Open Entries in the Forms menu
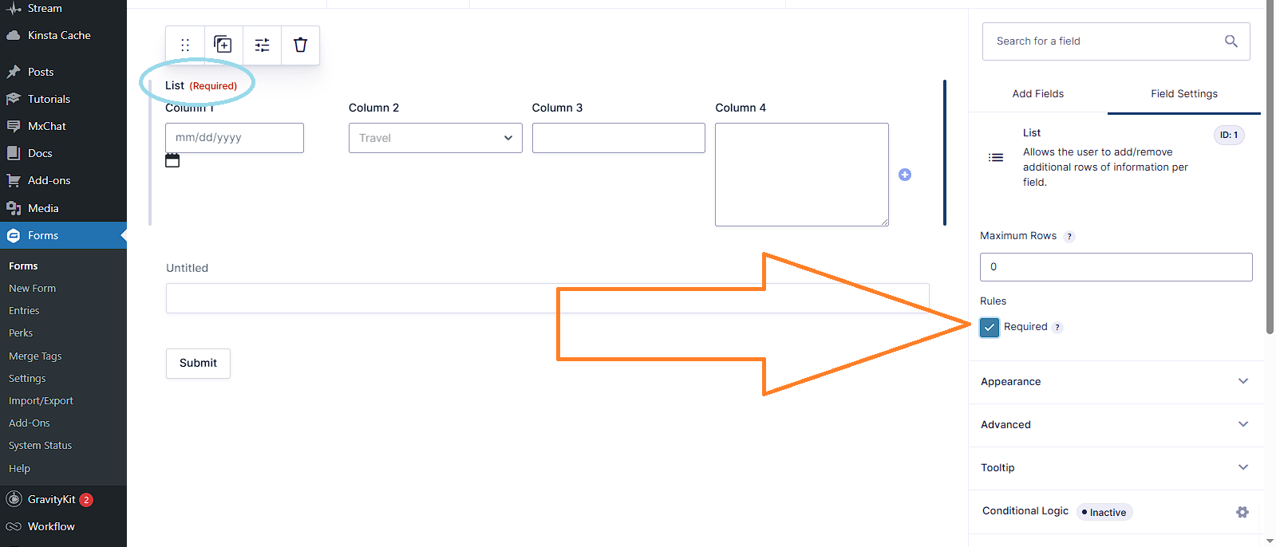1276x547 pixels. (24, 310)
